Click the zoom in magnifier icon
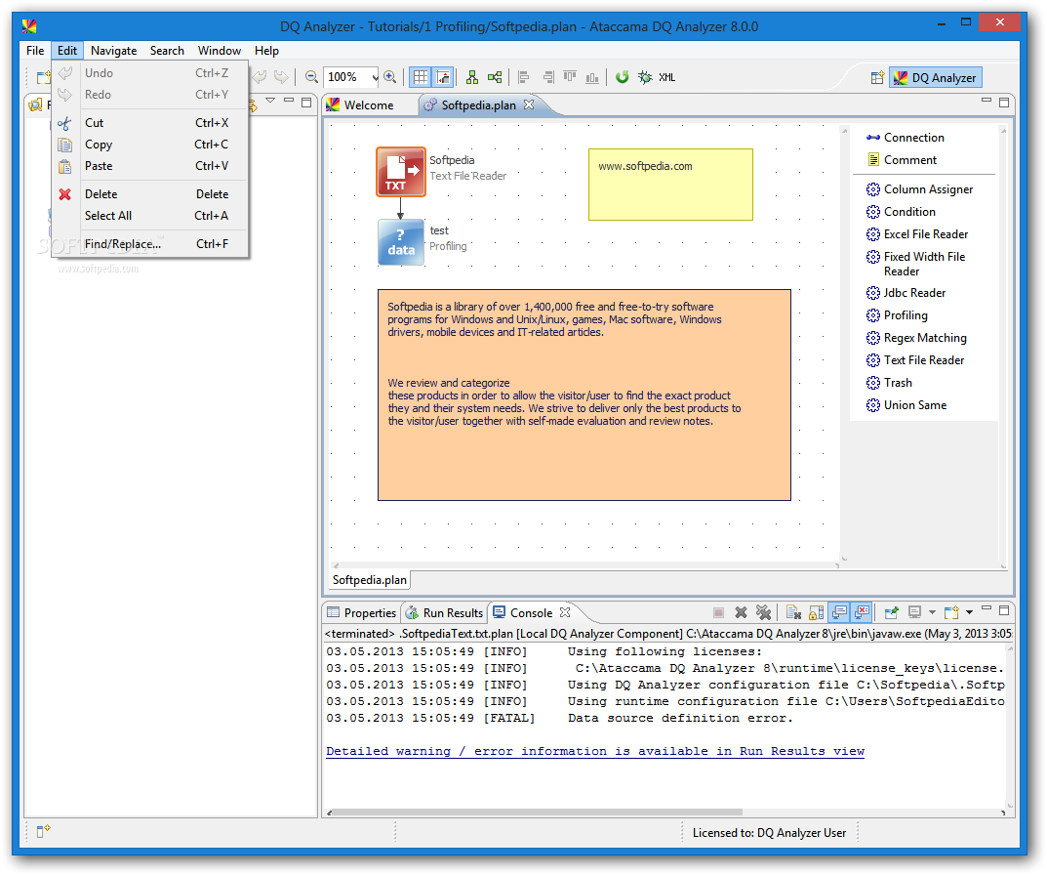Viewport: 1047px width, 875px height. click(x=390, y=77)
